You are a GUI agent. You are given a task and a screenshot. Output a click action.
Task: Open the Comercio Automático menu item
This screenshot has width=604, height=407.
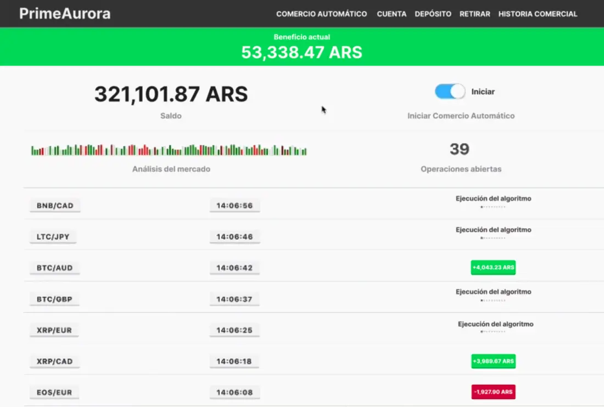point(321,14)
